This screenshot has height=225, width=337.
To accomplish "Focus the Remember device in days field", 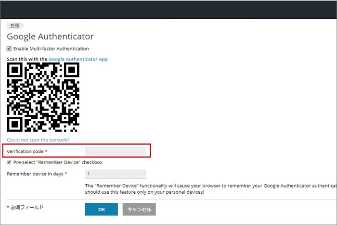I will (116, 174).
